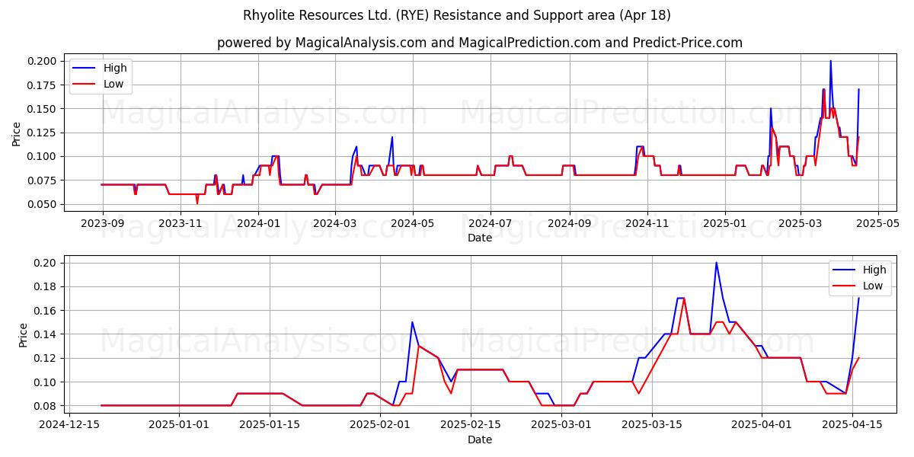Screen dimensions: 914x457
Task: Click the bottom chart 'Date' axis label
Action: (x=480, y=439)
